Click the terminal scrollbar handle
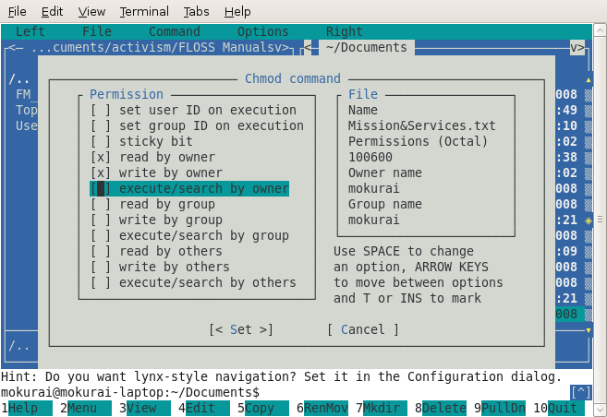The height and width of the screenshot is (417, 607). (x=600, y=220)
